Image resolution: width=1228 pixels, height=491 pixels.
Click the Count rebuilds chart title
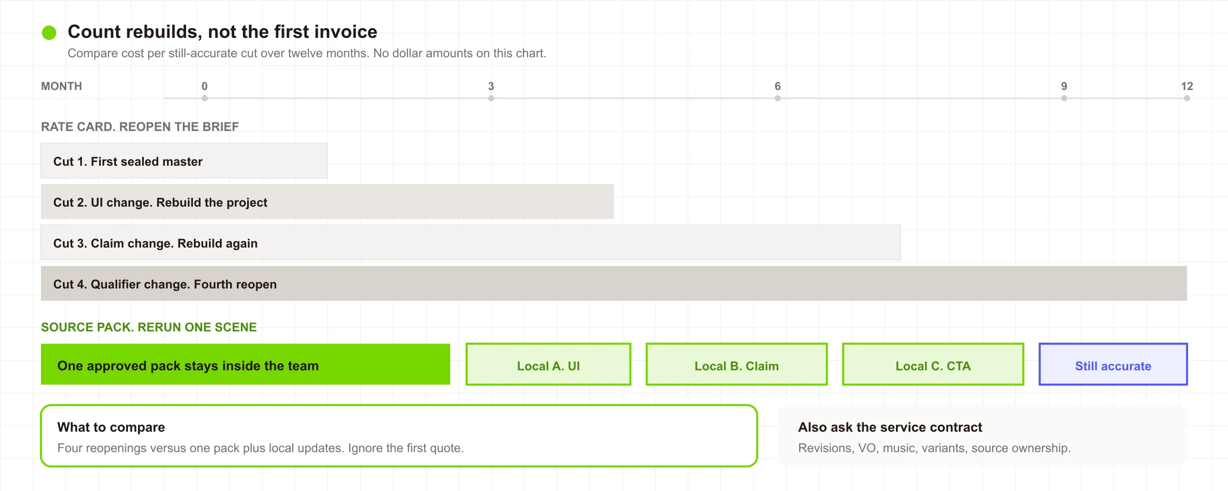point(223,32)
